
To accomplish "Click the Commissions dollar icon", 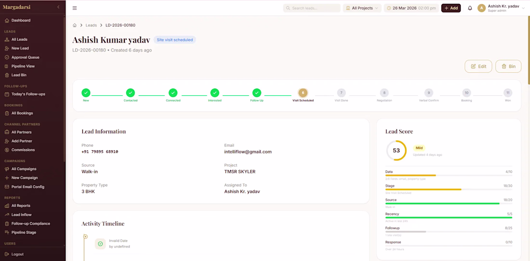I will (7, 150).
